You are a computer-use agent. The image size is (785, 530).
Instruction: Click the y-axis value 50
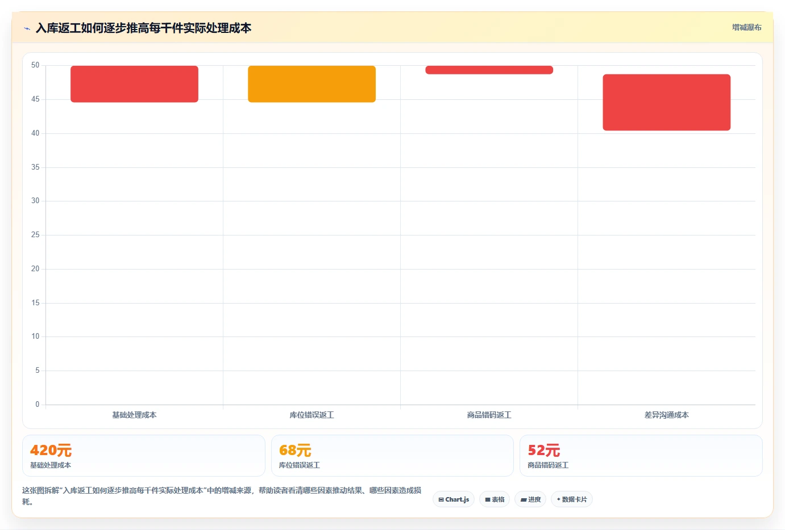point(35,65)
